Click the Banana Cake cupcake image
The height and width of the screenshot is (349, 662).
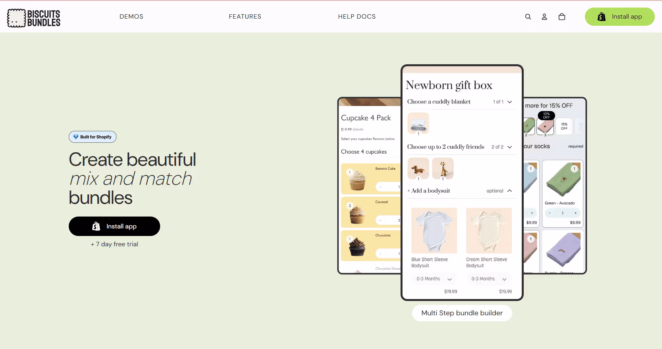pos(357,180)
